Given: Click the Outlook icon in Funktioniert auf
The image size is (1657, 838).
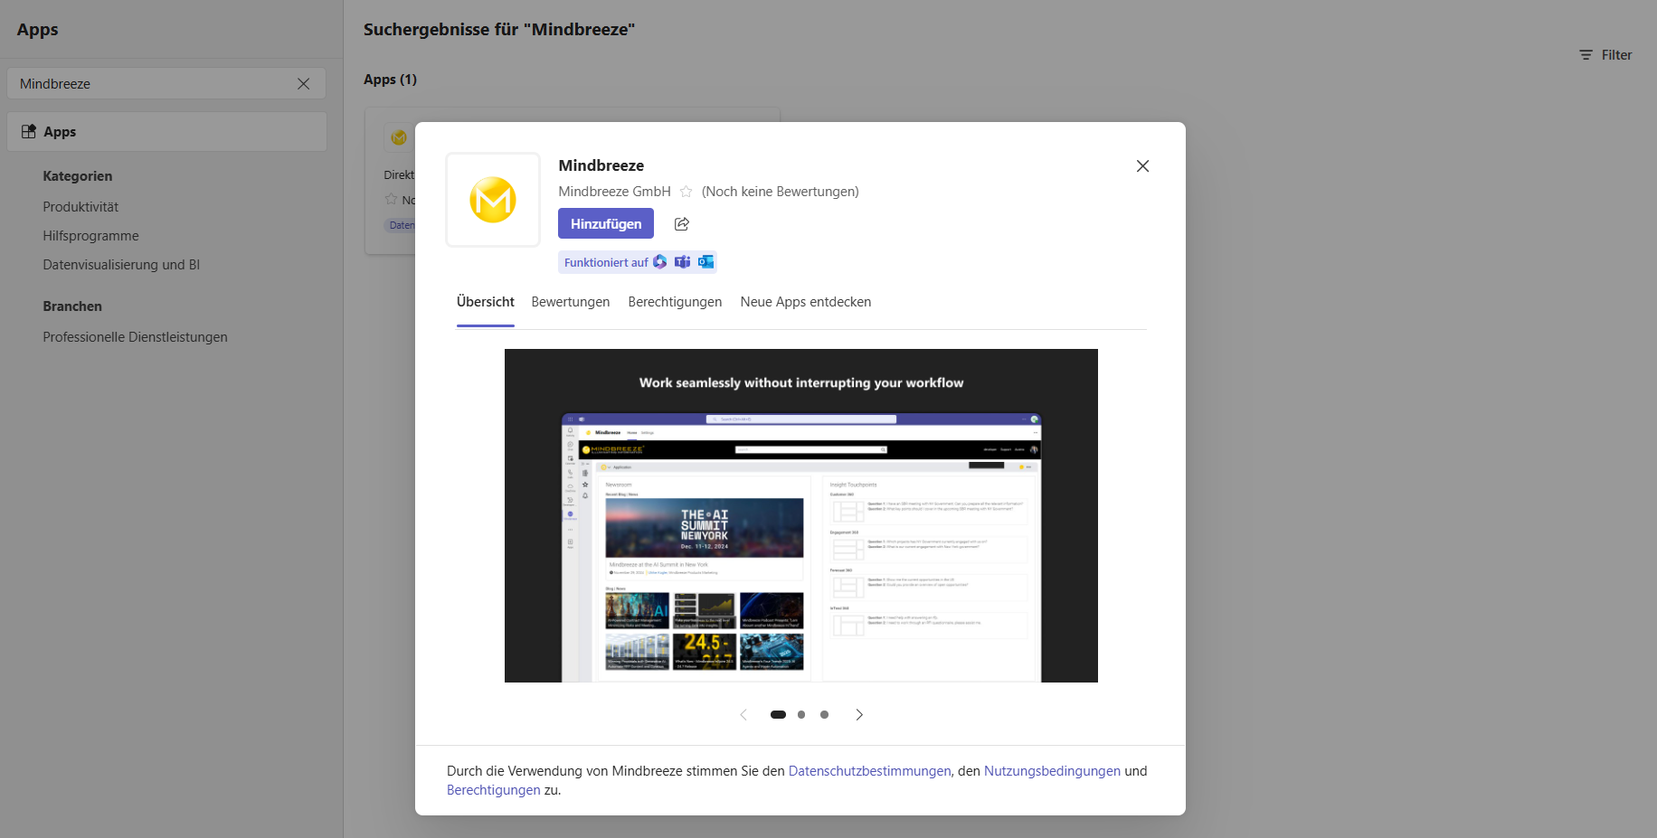Looking at the screenshot, I should 705,262.
